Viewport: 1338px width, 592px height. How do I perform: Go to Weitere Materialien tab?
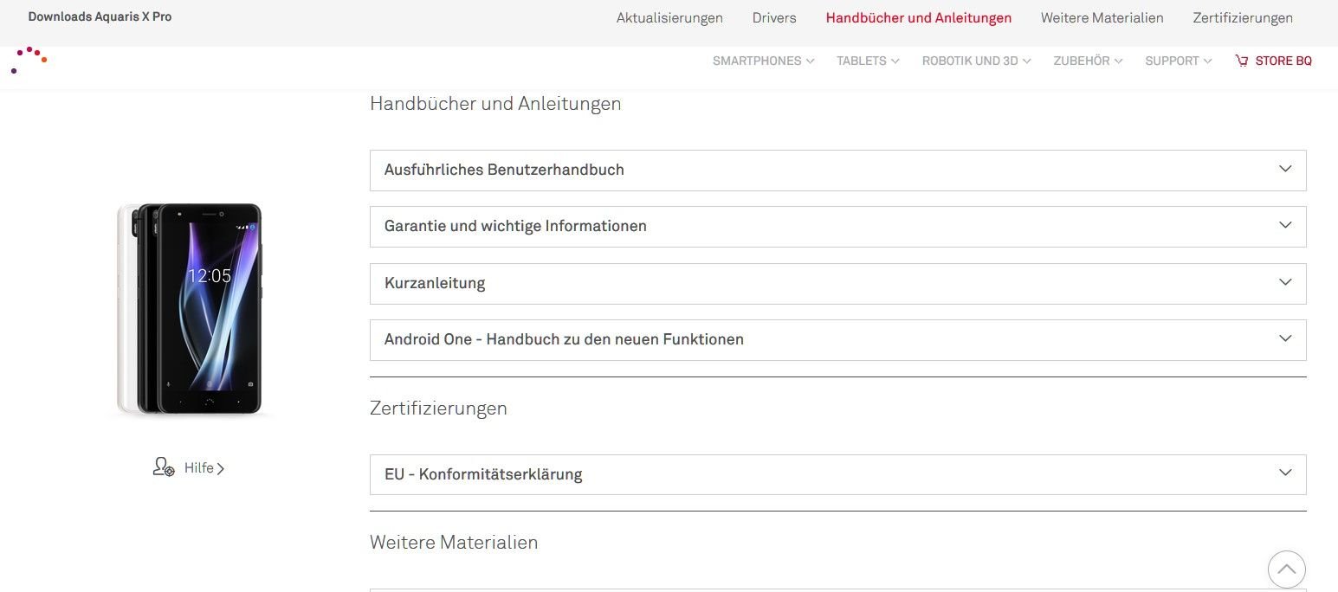tap(1102, 17)
